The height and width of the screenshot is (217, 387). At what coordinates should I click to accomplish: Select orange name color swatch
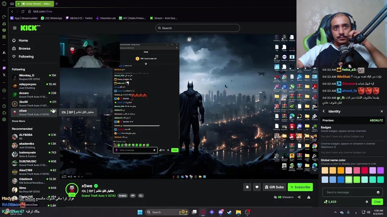(x=341, y=171)
